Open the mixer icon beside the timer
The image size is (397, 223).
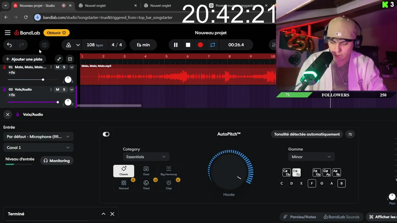(x=274, y=45)
